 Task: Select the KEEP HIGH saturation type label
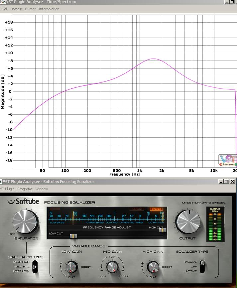tap(21, 262)
